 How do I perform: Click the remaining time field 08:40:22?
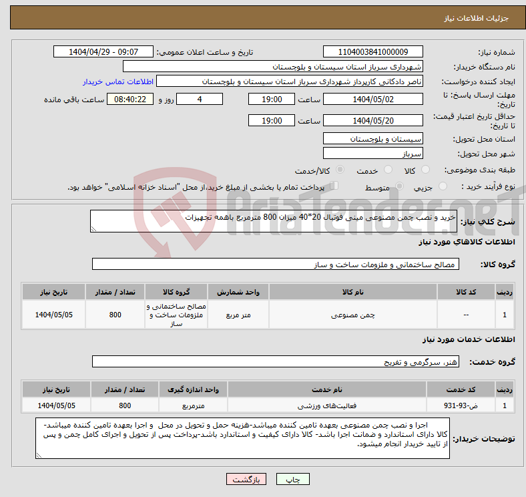point(130,99)
